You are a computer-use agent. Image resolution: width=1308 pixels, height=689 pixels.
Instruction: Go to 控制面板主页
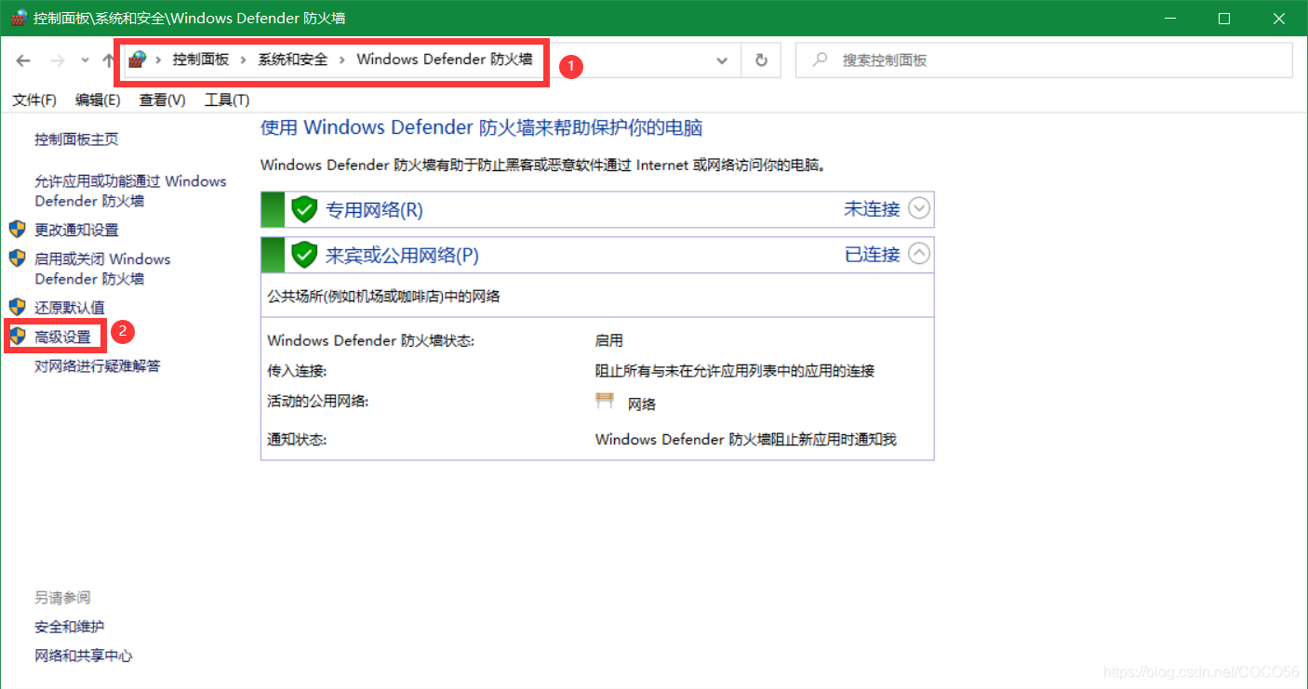tap(76, 139)
